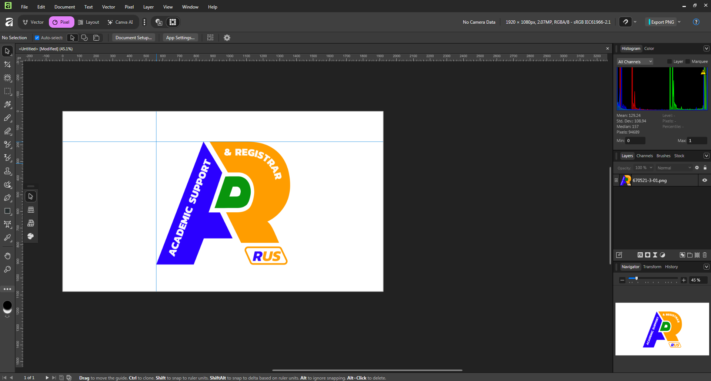Open the Normal blend mode dropdown
Screen dimensions: 711x381
click(x=674, y=168)
